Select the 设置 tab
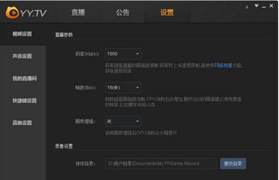279x180 pixels. point(167,13)
